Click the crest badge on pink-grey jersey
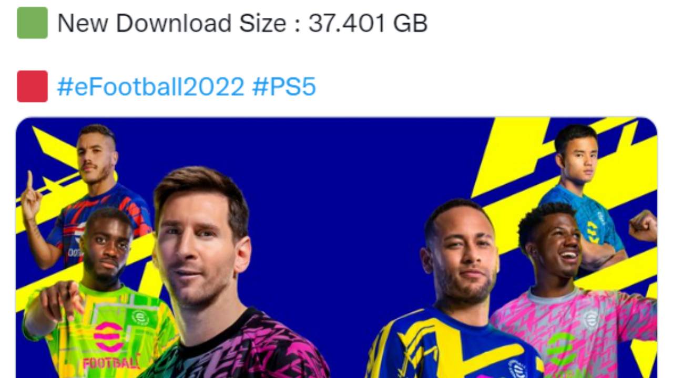Screen dimensions: 673x378 click(x=590, y=319)
